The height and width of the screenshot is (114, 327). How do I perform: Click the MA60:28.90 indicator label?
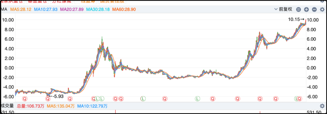[124, 10]
